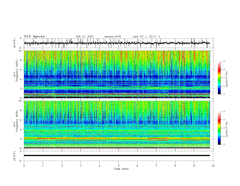Click the red 2 kHz band in ch.2 spectrogram

(117, 138)
